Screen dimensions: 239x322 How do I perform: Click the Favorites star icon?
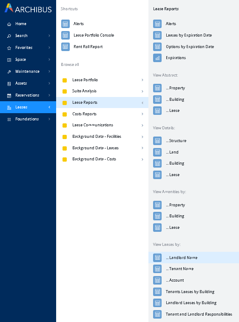(x=9, y=48)
